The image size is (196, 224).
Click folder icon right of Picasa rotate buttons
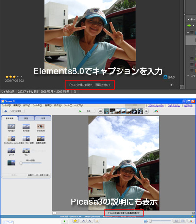(x=97, y=221)
